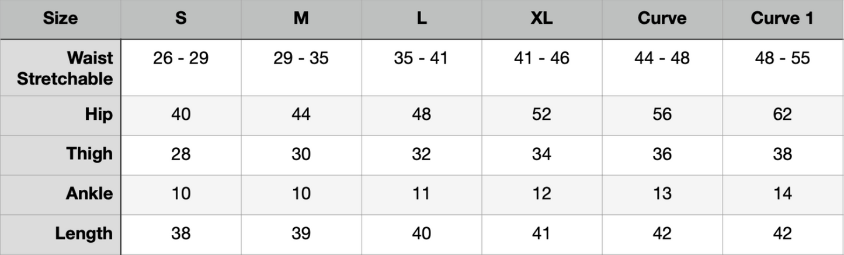Select the waist cell showing 35 - 41
This screenshot has width=844, height=255.
[x=422, y=68]
